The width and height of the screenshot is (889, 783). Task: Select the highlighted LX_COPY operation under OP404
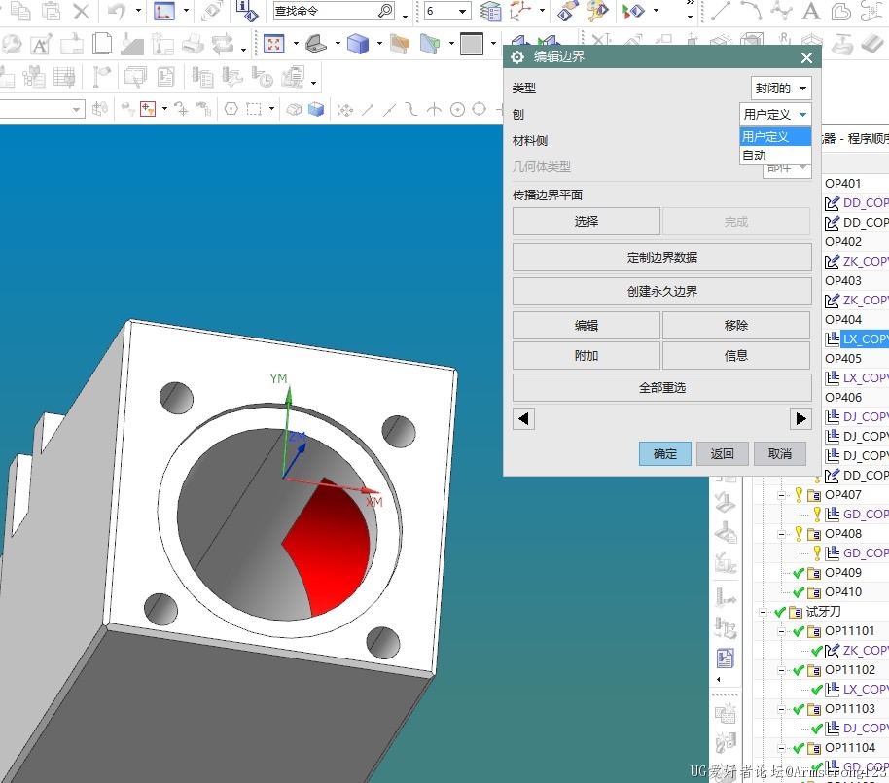pyautogui.click(x=865, y=339)
